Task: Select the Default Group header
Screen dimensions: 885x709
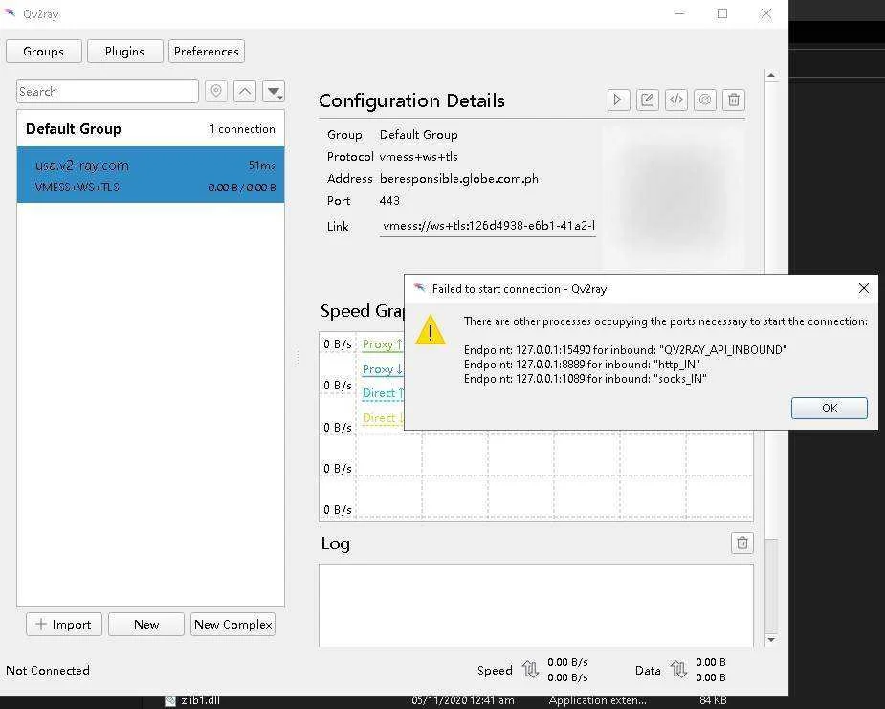Action: 150,129
